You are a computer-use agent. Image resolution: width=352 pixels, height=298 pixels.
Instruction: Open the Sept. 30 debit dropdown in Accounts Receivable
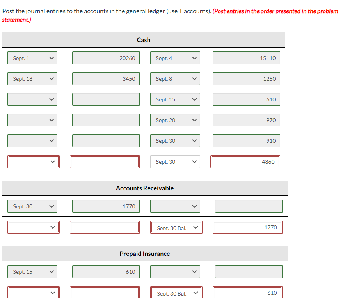(x=32, y=206)
